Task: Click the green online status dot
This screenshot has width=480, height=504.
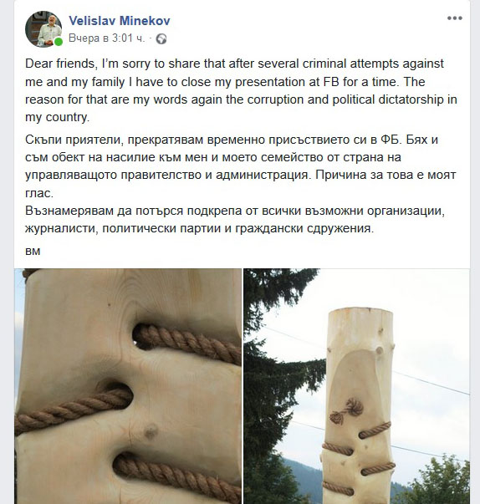Action: pos(59,42)
